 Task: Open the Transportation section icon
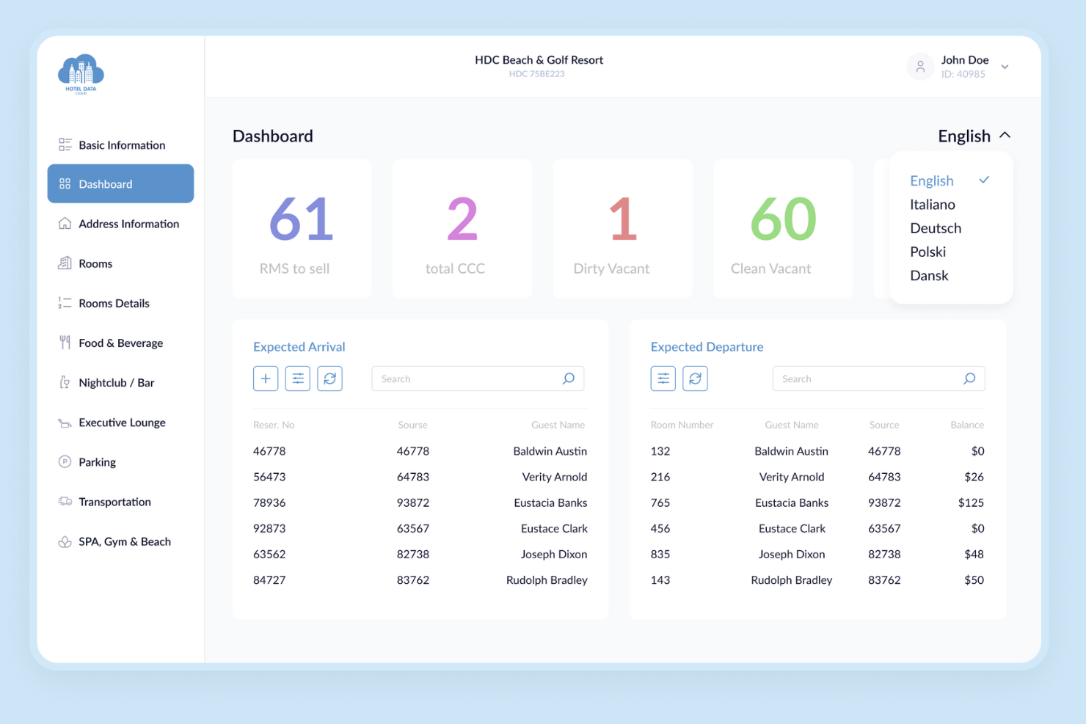pos(63,502)
